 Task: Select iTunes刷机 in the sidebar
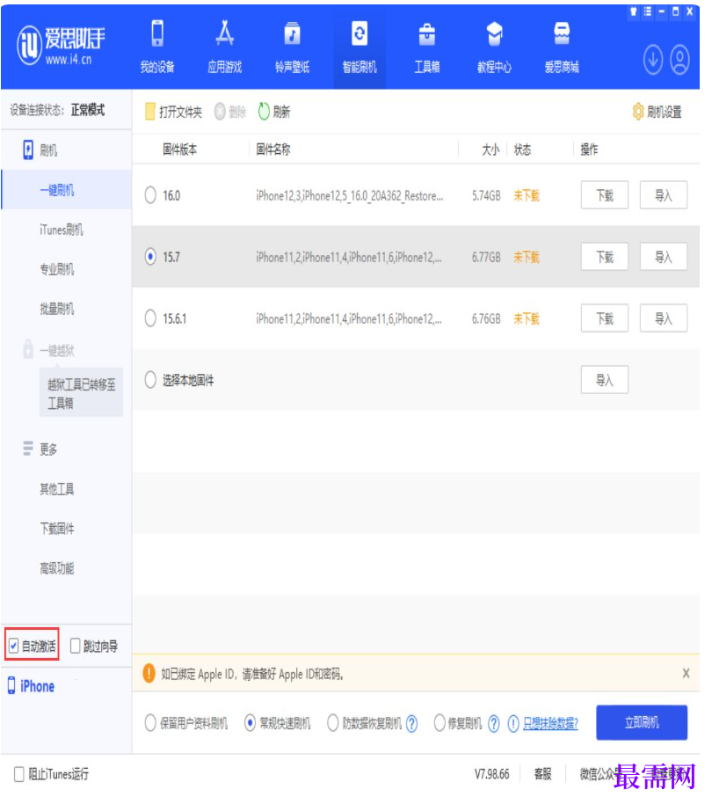[62, 230]
